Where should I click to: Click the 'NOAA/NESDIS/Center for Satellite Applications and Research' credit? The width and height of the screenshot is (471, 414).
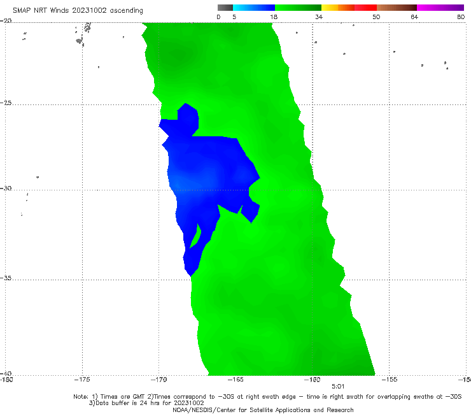pos(263,410)
